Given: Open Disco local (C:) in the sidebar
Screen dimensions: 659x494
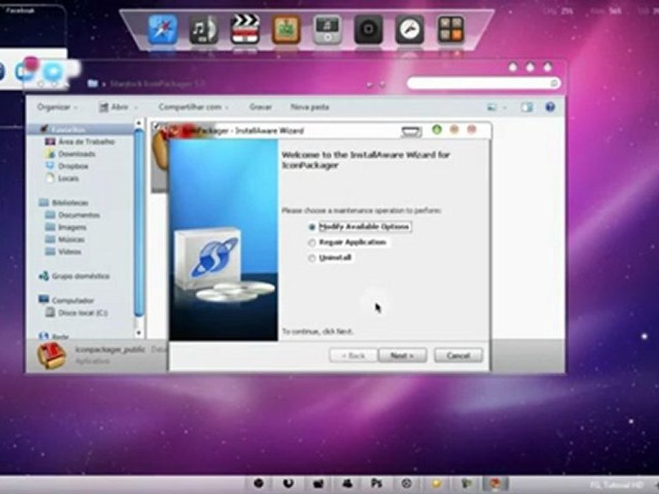Looking at the screenshot, I should point(76,313).
